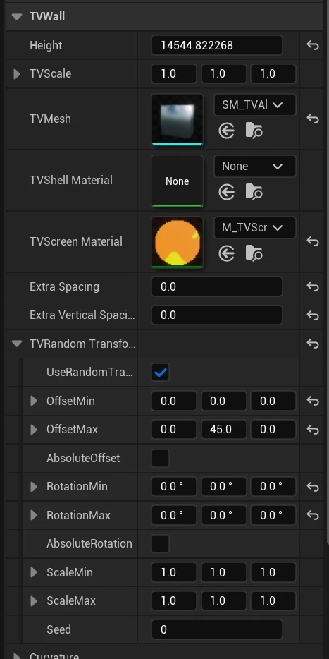Edit RotationMax Z angle field
Image resolution: width=329 pixels, height=659 pixels.
(273, 515)
